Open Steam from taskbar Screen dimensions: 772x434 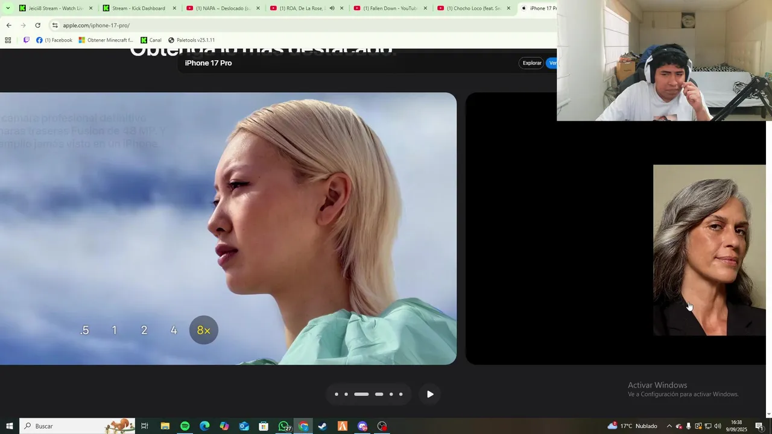coord(323,426)
